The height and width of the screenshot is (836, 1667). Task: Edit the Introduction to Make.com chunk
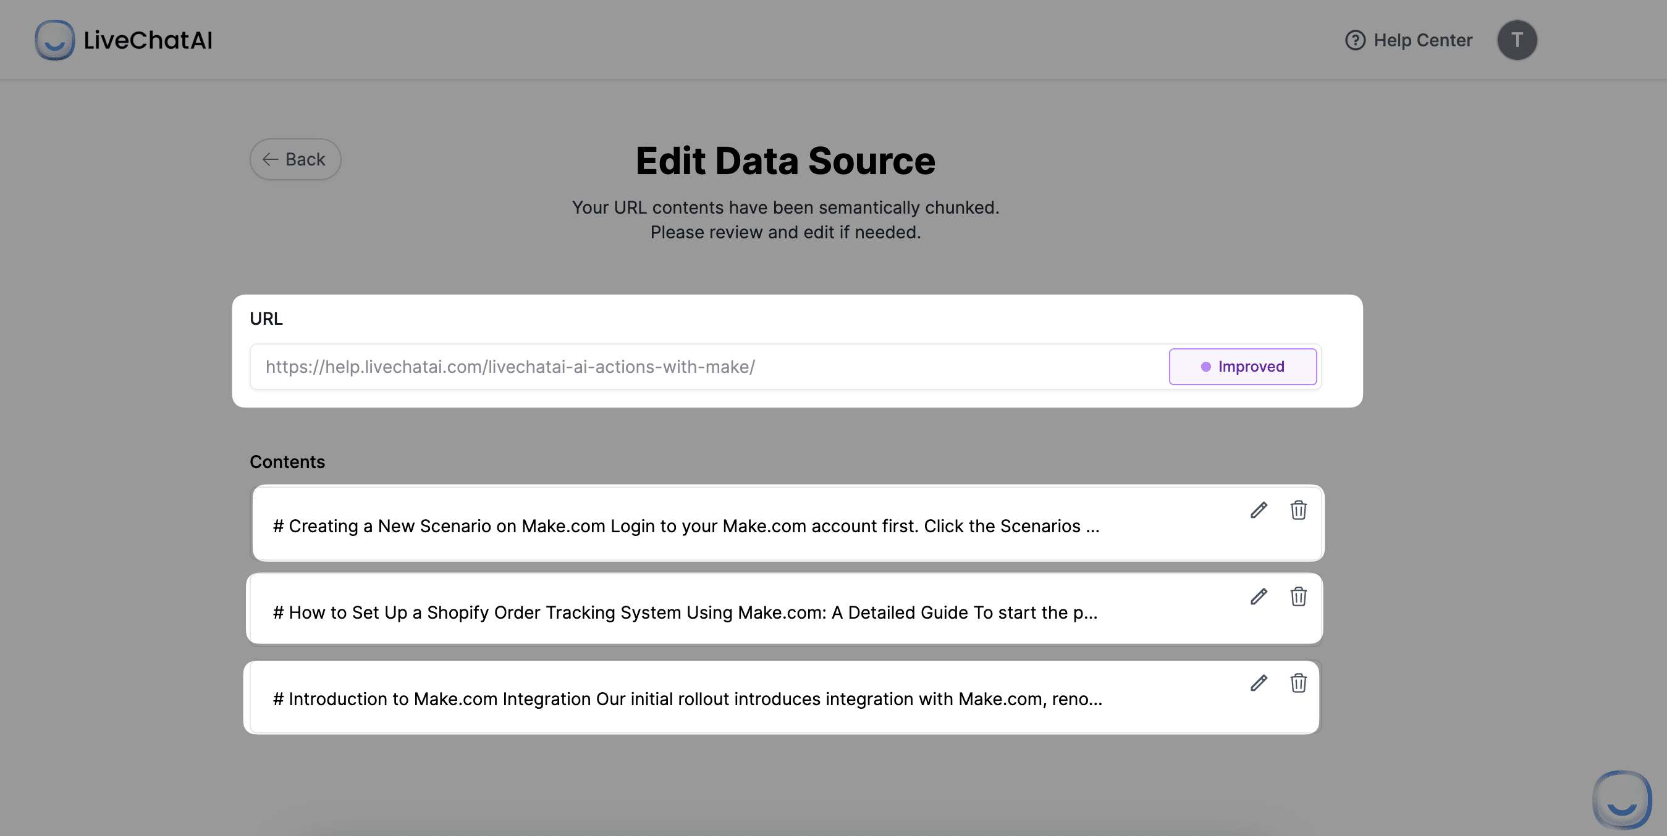1258,683
